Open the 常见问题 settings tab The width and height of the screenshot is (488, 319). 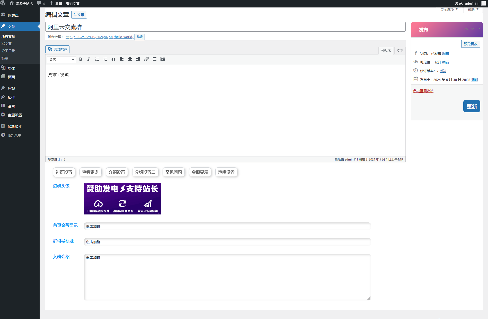(x=174, y=172)
